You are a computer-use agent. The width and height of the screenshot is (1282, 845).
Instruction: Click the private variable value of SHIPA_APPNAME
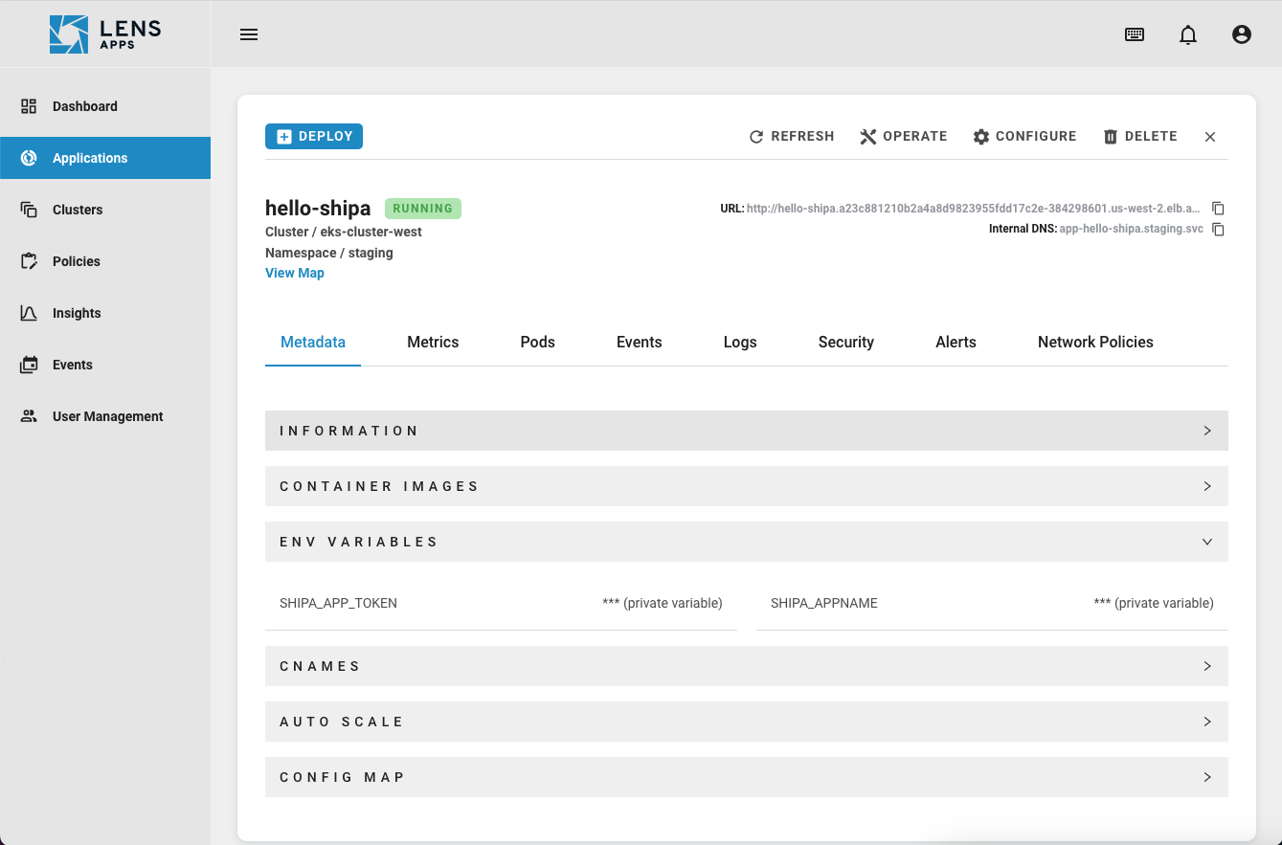(1154, 603)
